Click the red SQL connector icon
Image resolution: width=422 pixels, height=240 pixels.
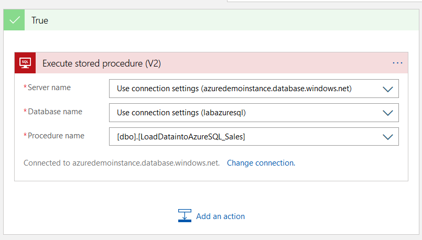pos(25,63)
